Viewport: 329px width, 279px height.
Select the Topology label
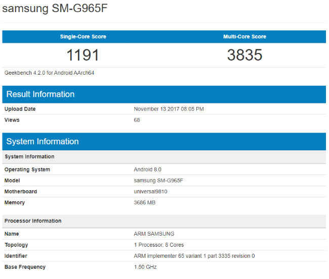click(x=16, y=245)
